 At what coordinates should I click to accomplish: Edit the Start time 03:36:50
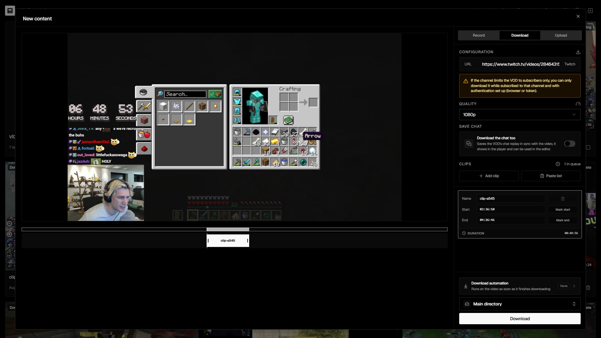pyautogui.click(x=511, y=209)
